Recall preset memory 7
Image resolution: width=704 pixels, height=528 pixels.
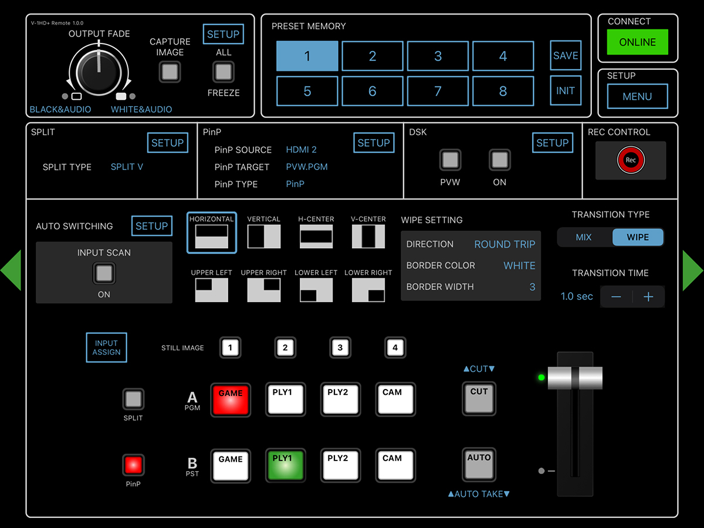438,92
